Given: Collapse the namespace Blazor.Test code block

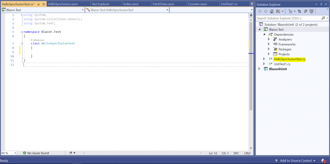Looking at the screenshot, I should point(22,32).
